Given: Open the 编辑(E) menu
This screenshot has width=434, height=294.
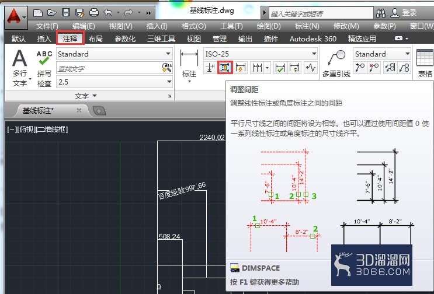Looking at the screenshot, I should 84,26.
